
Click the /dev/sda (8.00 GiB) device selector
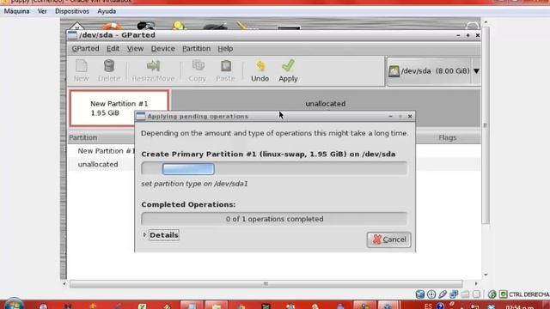[433, 71]
